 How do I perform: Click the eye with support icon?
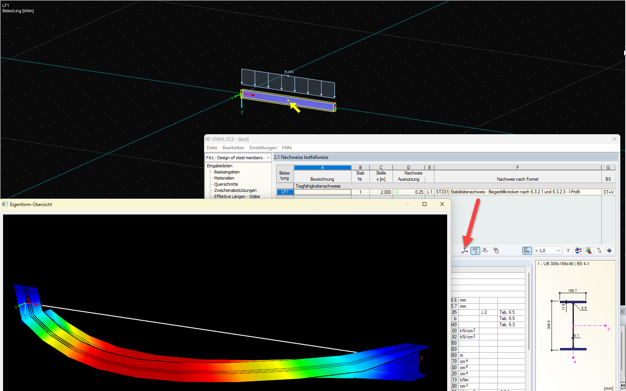tap(486, 251)
